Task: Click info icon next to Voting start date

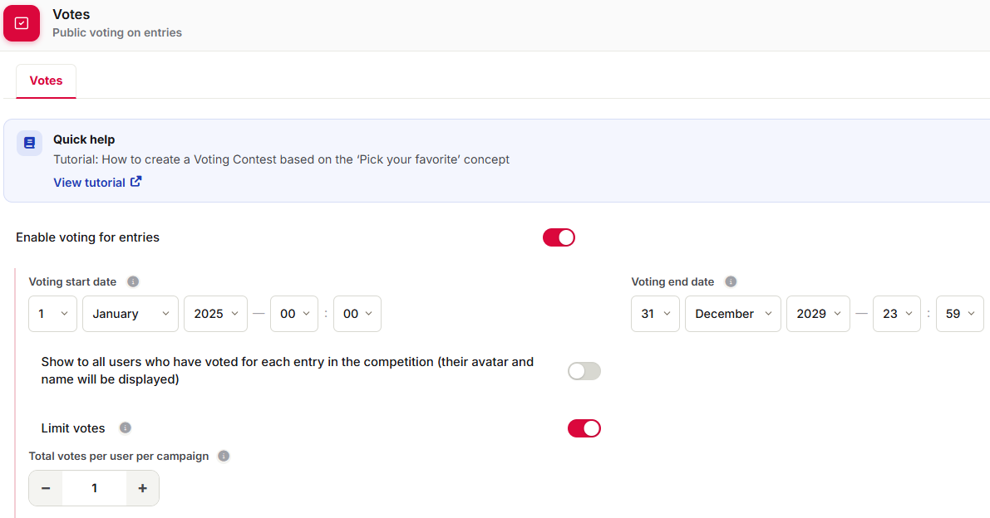Action: [133, 281]
